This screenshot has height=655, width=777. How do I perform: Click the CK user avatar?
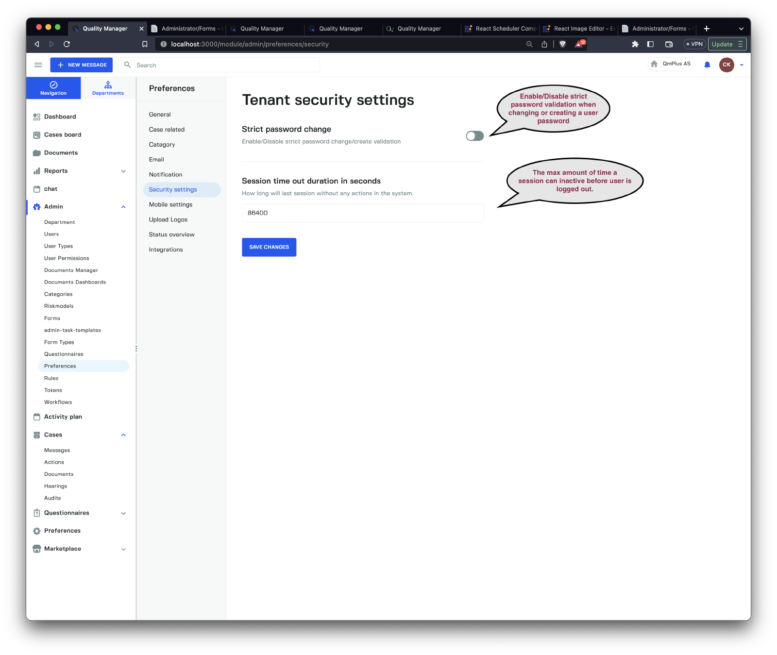pyautogui.click(x=726, y=65)
